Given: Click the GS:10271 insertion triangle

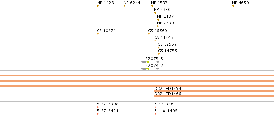Looking at the screenshot, I should click(x=98, y=34).
